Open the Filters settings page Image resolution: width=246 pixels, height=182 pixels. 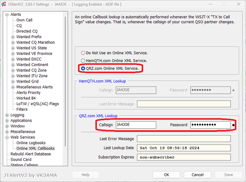22,109
